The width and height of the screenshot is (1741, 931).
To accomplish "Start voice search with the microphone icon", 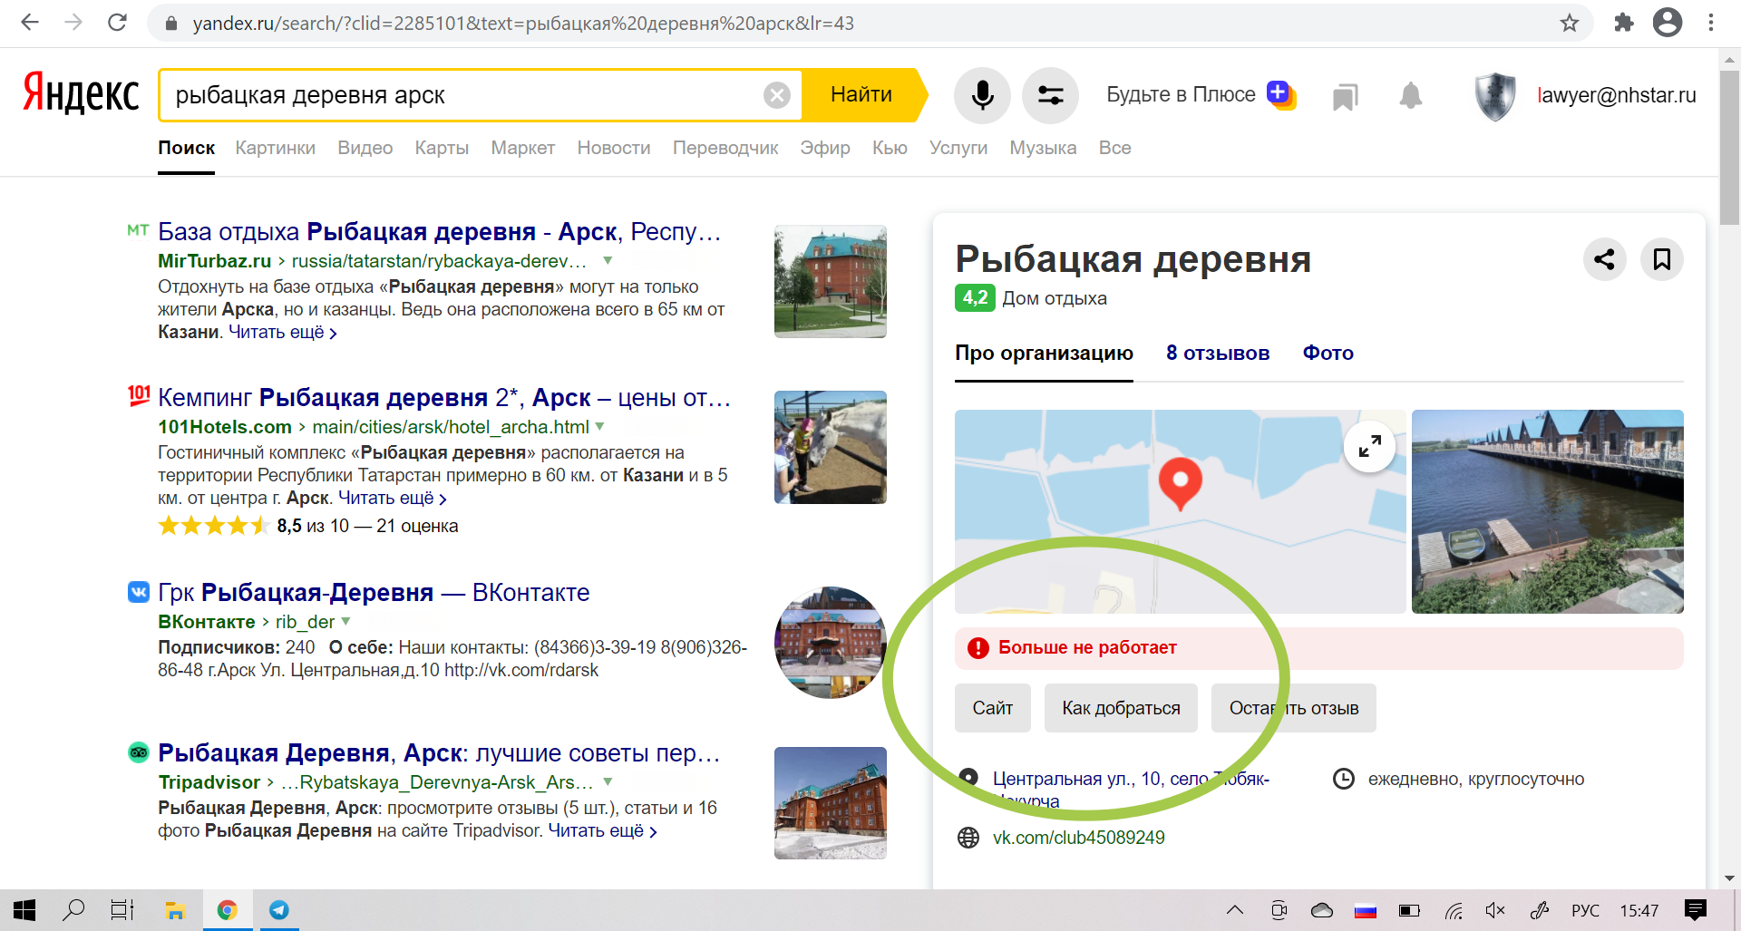I will tap(982, 95).
